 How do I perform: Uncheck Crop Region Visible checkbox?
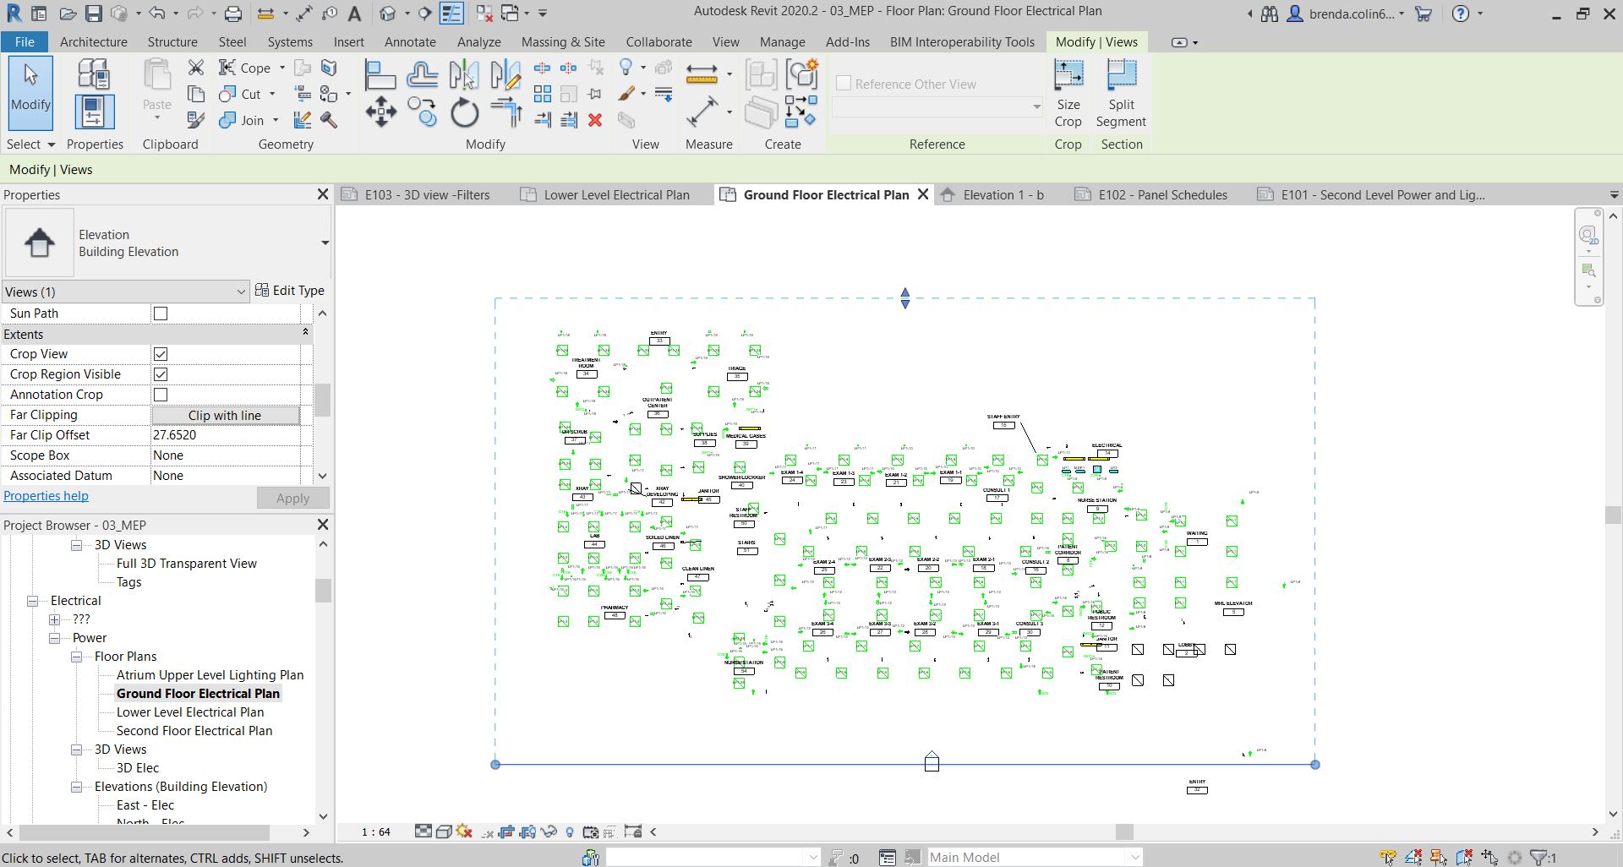[161, 374]
